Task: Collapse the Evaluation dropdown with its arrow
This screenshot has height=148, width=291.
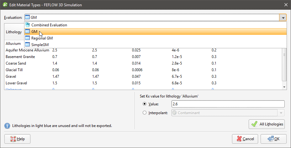Action: click(x=283, y=18)
